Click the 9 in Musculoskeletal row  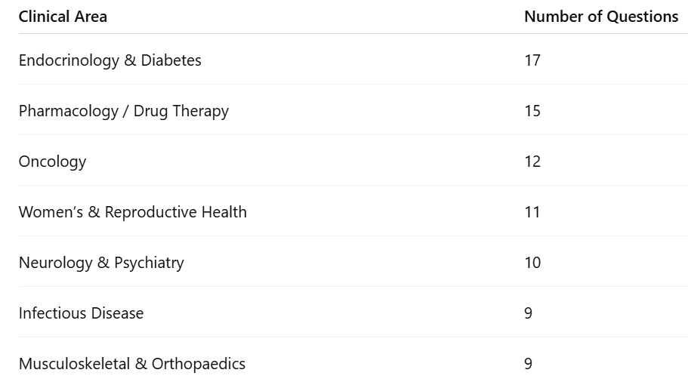[529, 364]
